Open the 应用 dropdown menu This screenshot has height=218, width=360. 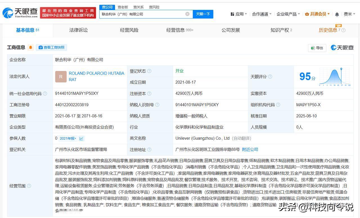point(238,14)
